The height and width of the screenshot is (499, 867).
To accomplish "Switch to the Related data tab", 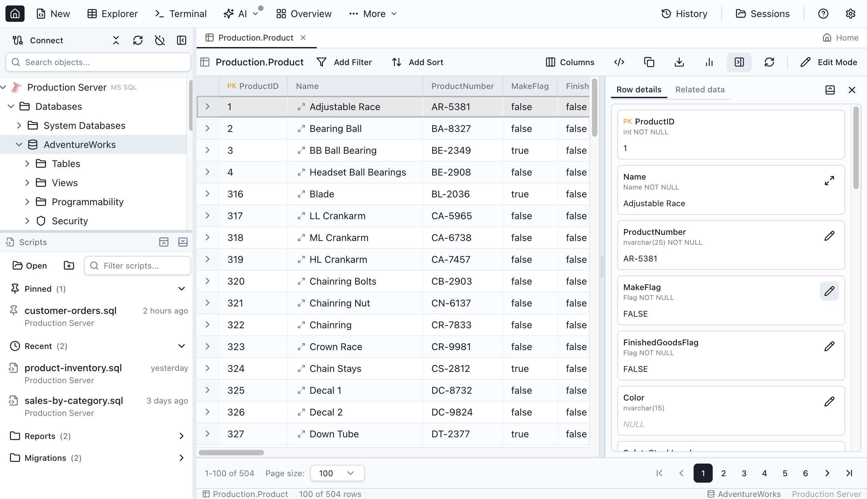I will (699, 89).
